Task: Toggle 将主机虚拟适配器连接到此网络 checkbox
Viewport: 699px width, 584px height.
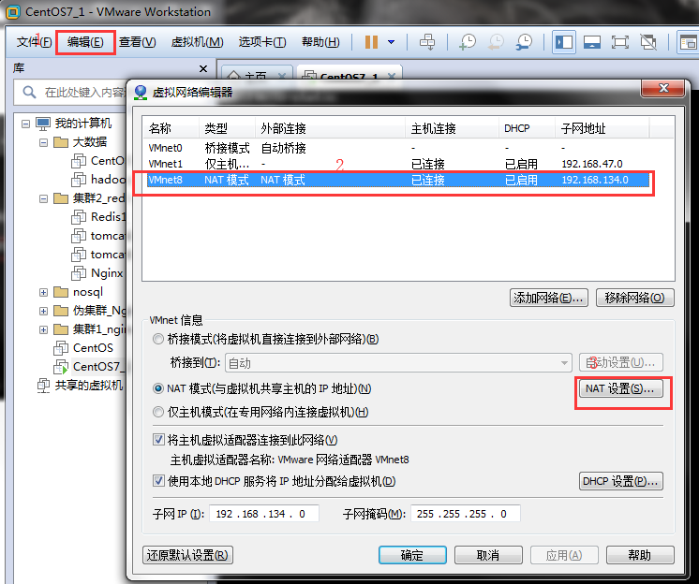Action: 158,440
